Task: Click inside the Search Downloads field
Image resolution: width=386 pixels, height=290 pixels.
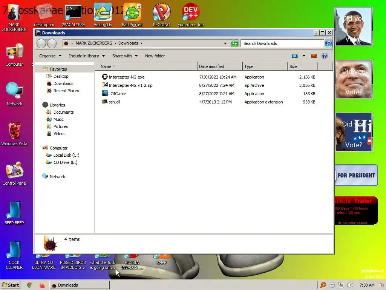Action: click(282, 43)
